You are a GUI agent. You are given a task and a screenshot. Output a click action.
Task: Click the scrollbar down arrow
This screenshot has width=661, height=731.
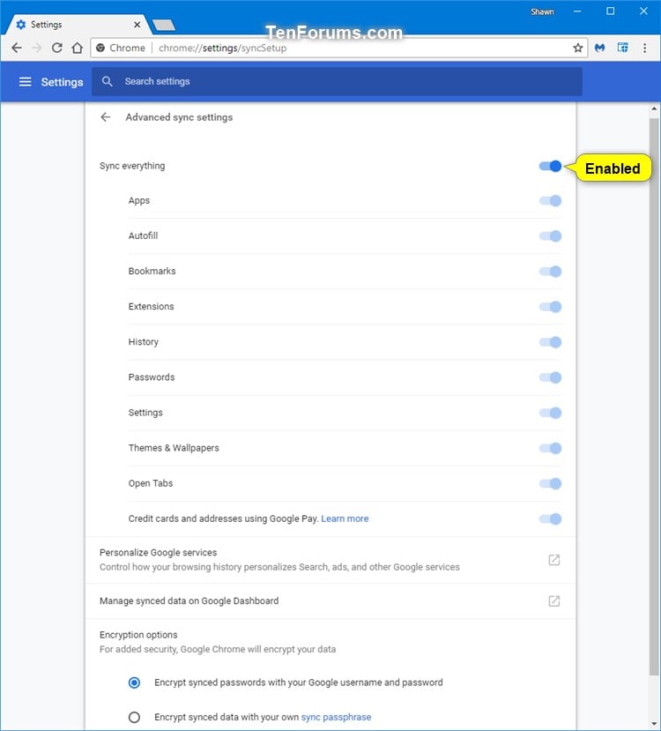tap(654, 723)
